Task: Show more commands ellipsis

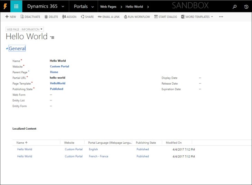Action: point(221,17)
